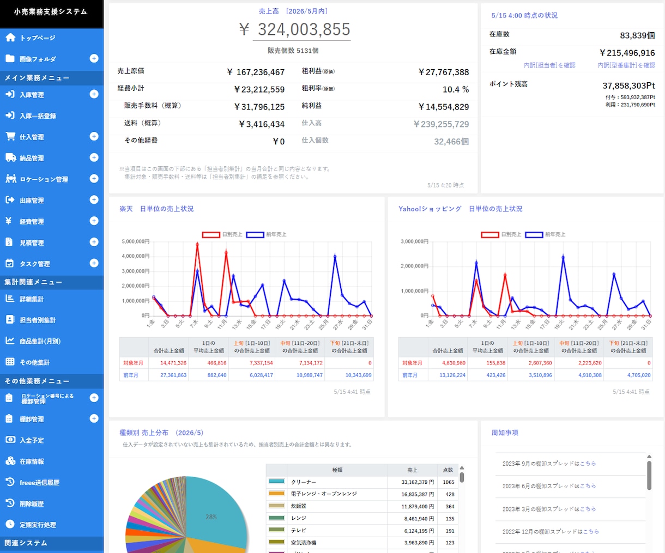The image size is (665, 553).
Task: Open the freee送信履歴 menu label
Action: pos(39,483)
